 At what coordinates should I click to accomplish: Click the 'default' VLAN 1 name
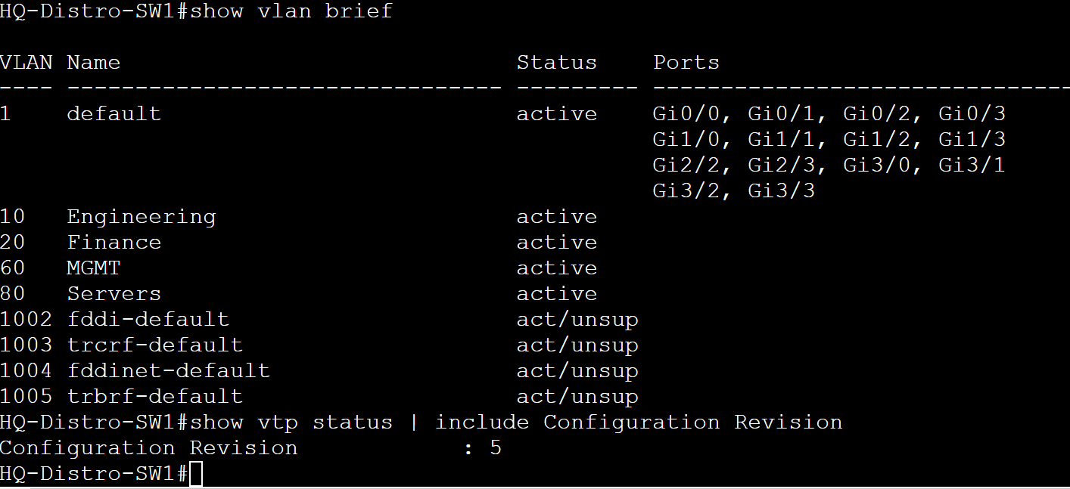pyautogui.click(x=114, y=114)
